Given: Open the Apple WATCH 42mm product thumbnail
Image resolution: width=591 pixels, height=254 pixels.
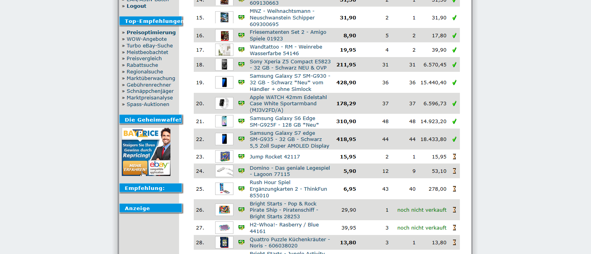Looking at the screenshot, I should pyautogui.click(x=224, y=103).
